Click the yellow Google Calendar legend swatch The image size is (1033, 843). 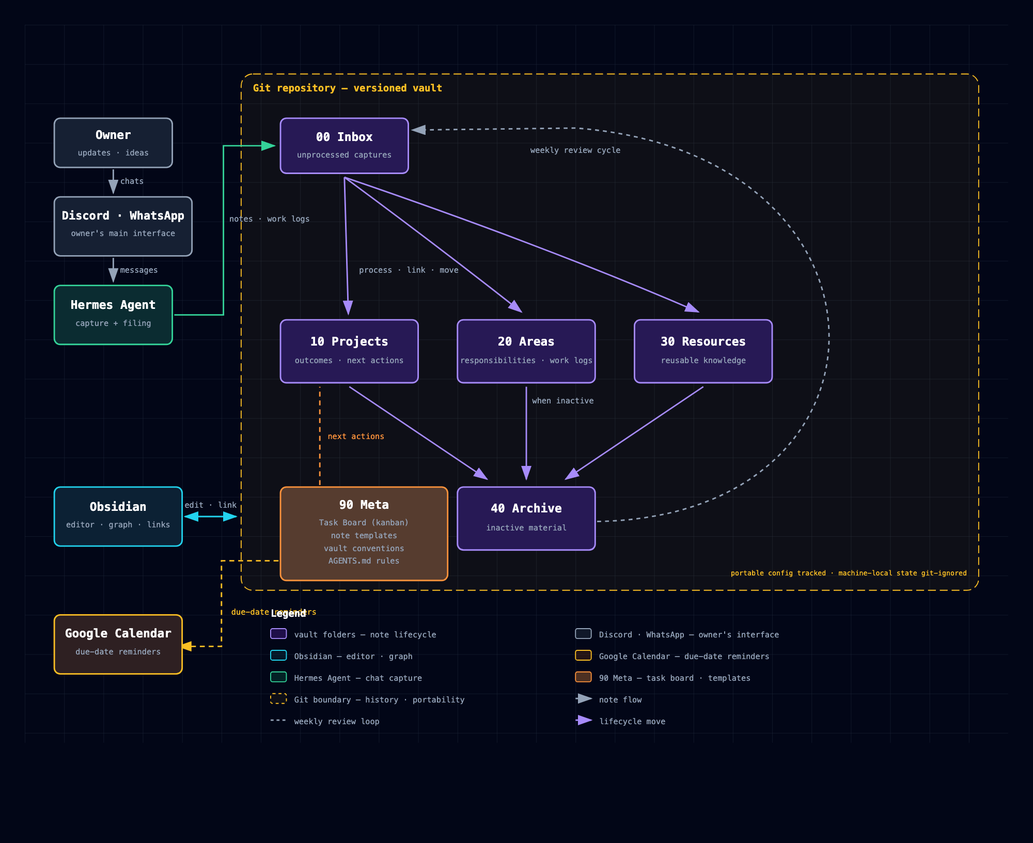[583, 655]
